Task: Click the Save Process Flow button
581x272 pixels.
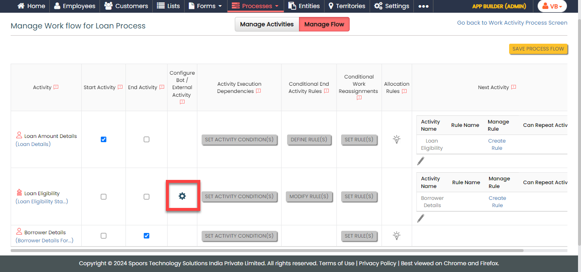Action: (x=538, y=49)
